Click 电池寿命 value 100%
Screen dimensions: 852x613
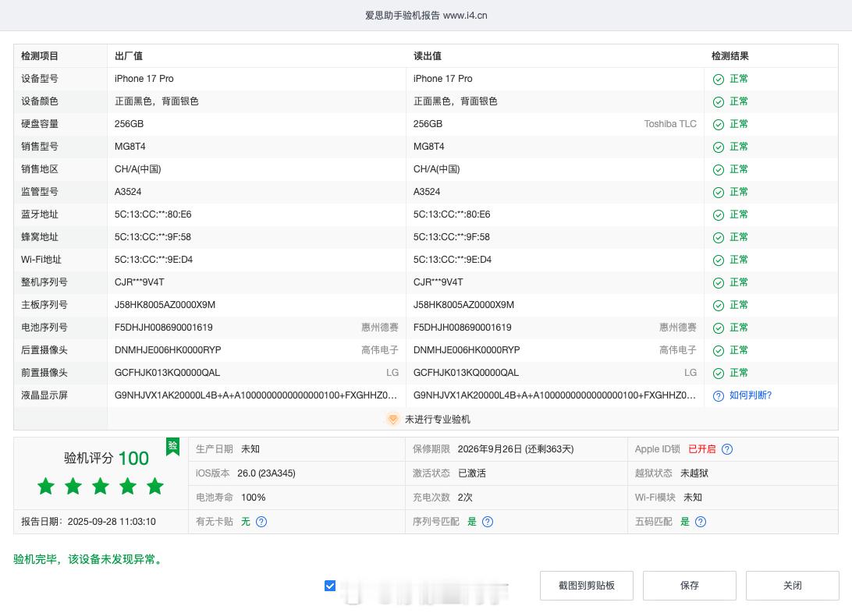pos(254,498)
